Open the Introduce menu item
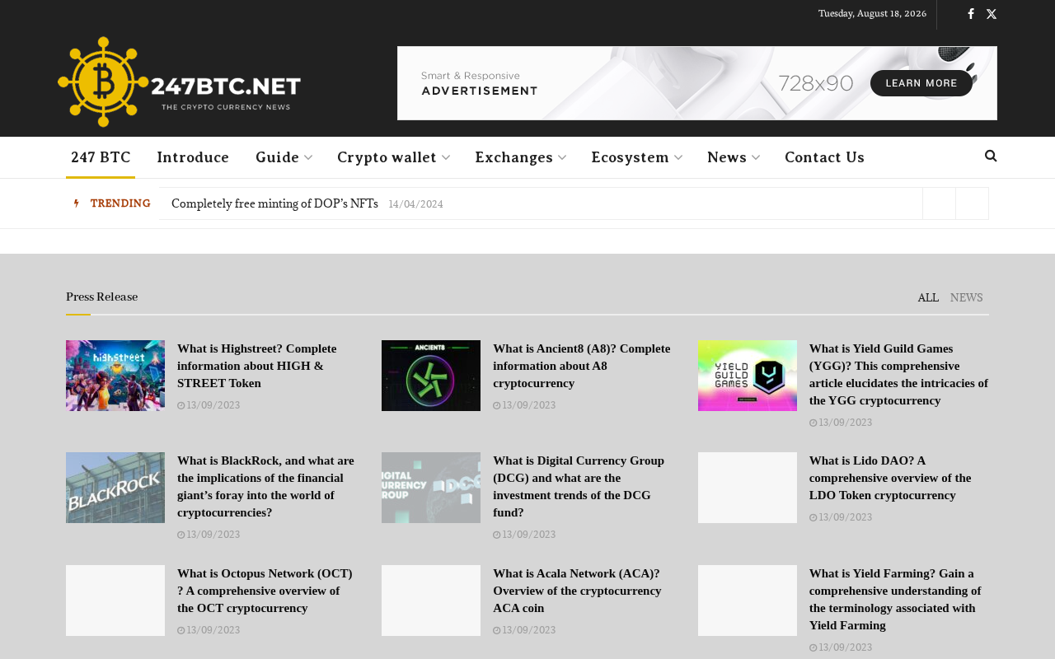This screenshot has width=1055, height=659. coord(193,157)
